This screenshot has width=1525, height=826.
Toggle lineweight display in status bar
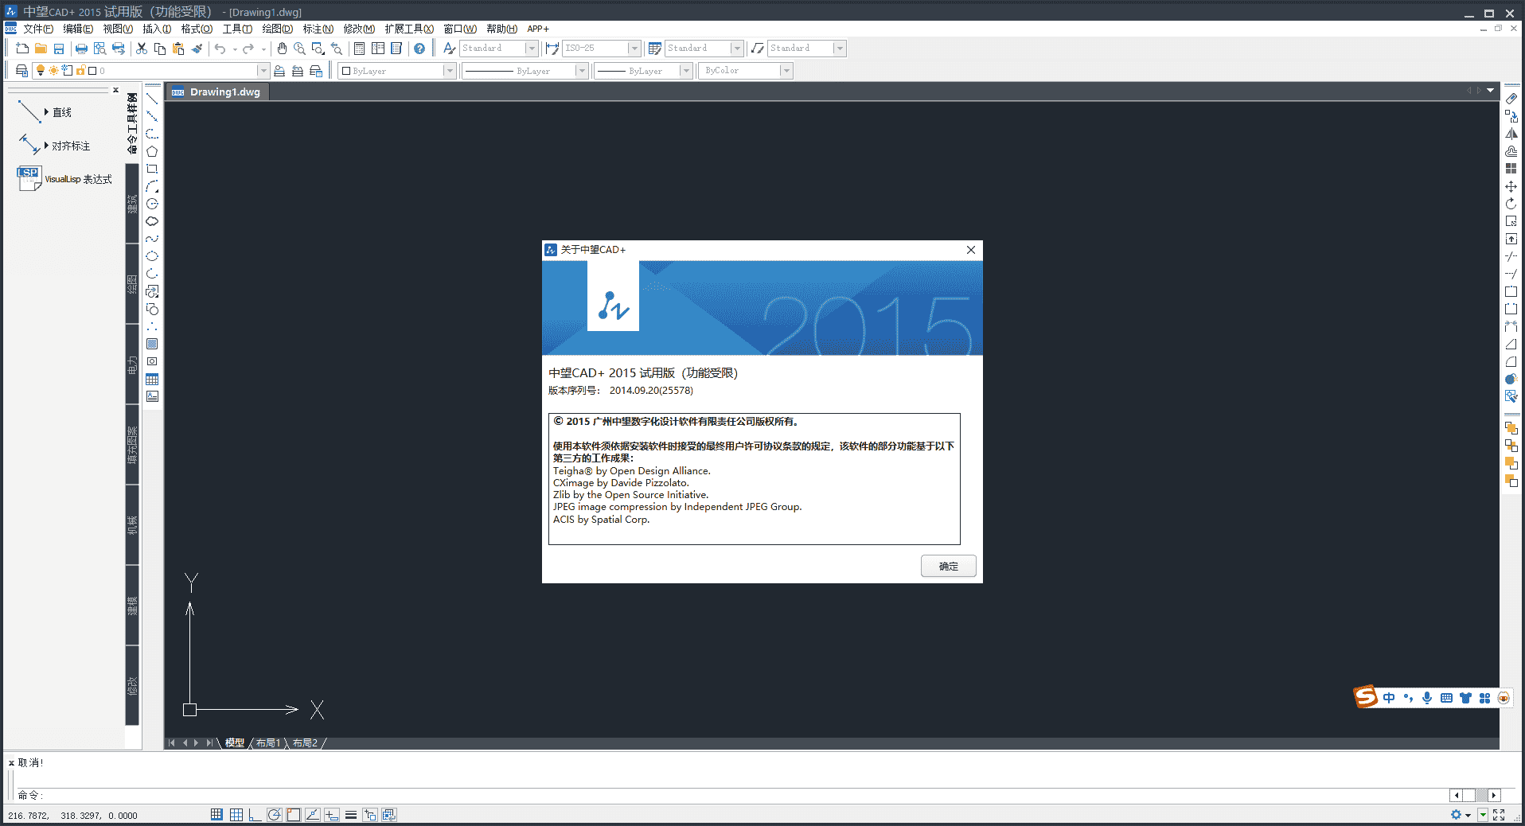pos(351,815)
